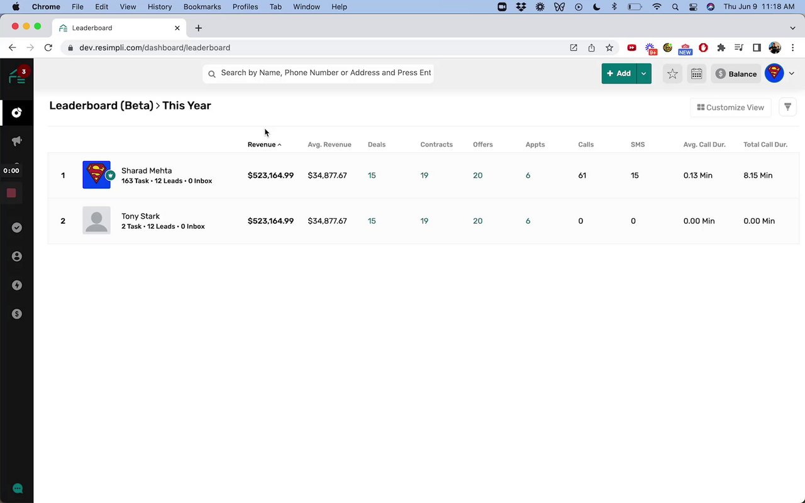805x503 pixels.
Task: Stop the screen recording red square button
Action: click(x=11, y=193)
